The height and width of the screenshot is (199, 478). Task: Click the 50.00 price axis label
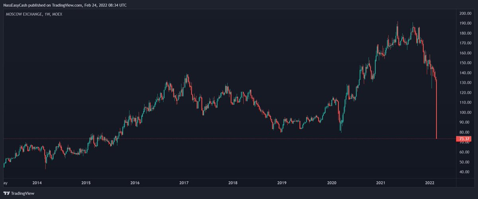coord(465,162)
